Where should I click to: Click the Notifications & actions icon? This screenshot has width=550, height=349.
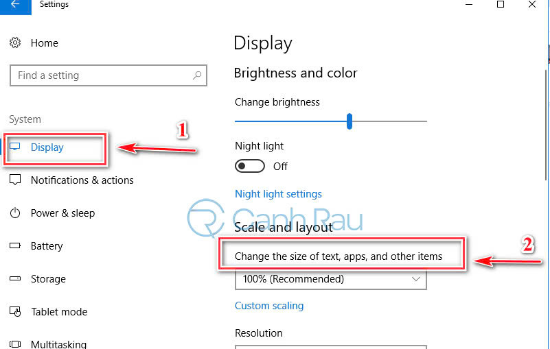(x=15, y=180)
